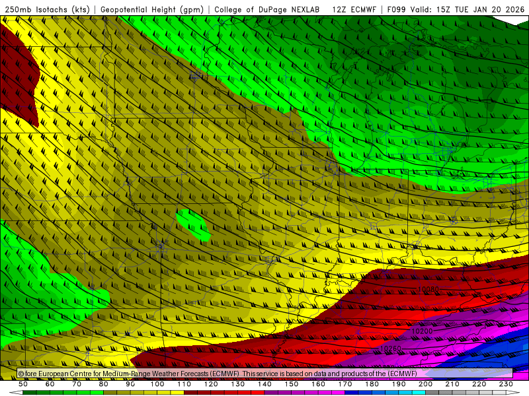Image resolution: width=529 pixels, height=396 pixels.
Task: Select bright yellow swatch ending at 110
Action: [177, 393]
